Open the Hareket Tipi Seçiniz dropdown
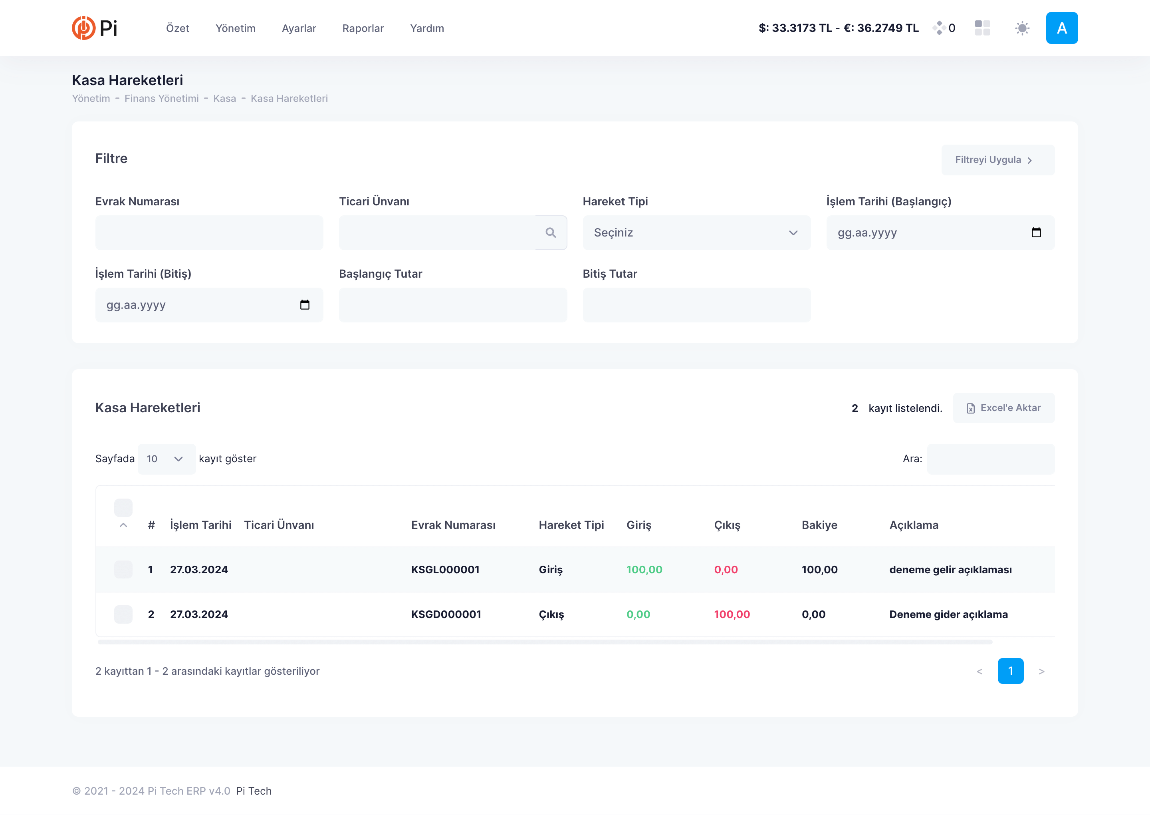 point(696,233)
